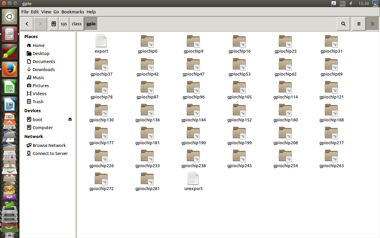Screen dimensions: 380x238
Task: Switch to list view
Action: point(359,24)
